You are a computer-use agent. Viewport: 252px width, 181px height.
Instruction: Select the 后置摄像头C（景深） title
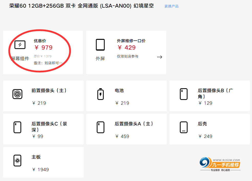point(49,127)
